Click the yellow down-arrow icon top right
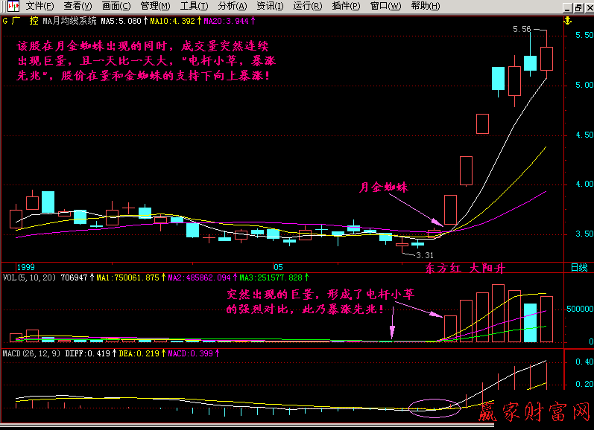This screenshot has height=430, width=594. pyautogui.click(x=566, y=21)
